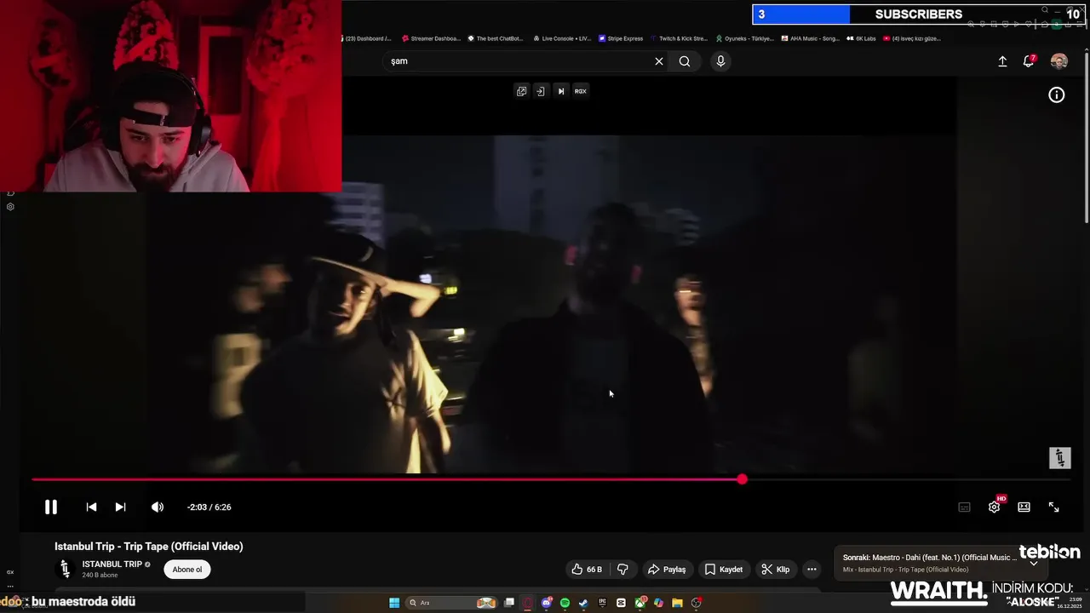Open File Explorer from taskbar
Image resolution: width=1090 pixels, height=613 pixels.
[677, 603]
